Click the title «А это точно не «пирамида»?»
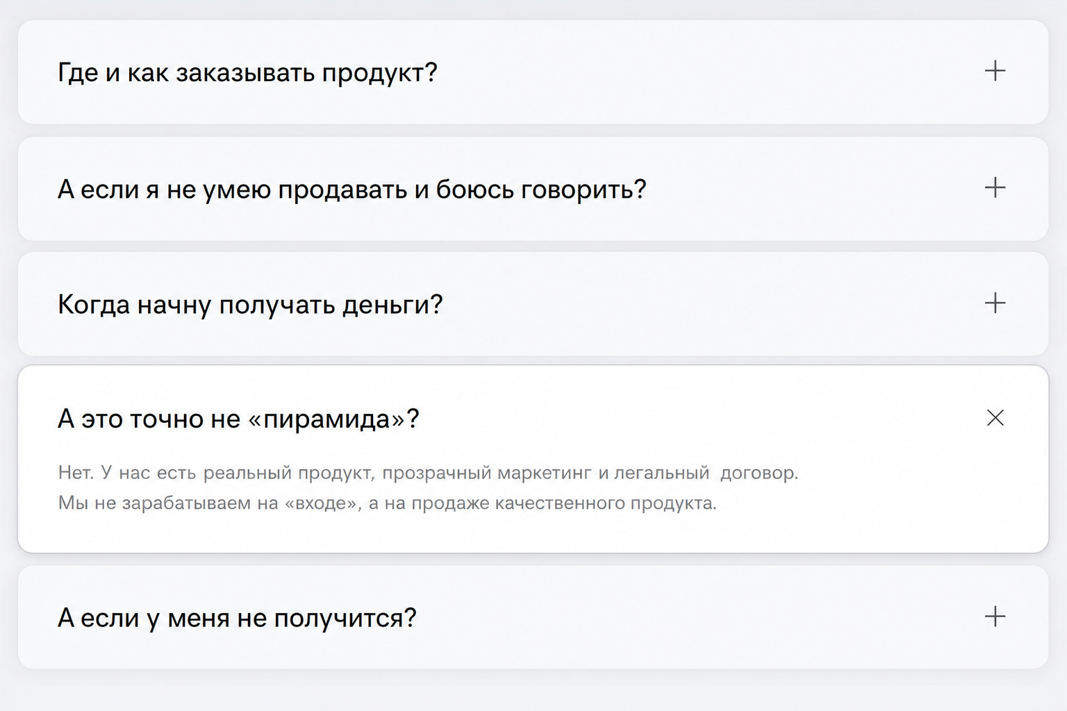This screenshot has width=1067, height=711. [x=238, y=419]
